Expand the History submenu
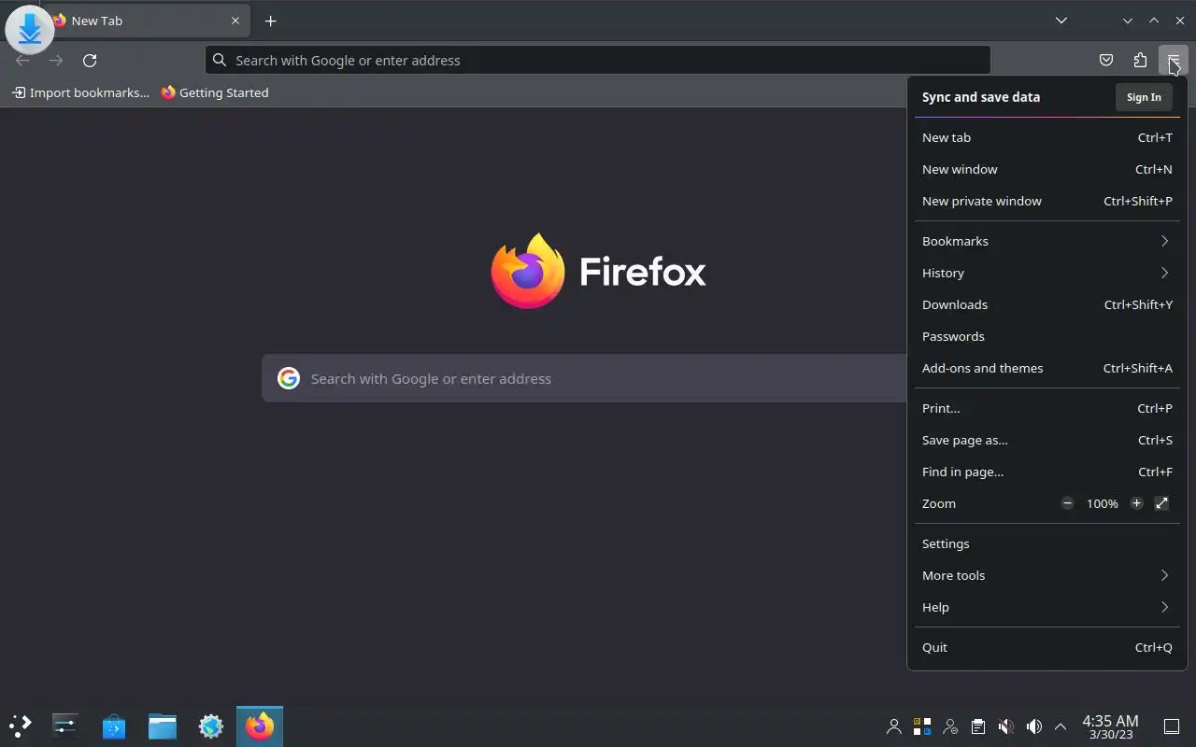 (1046, 273)
